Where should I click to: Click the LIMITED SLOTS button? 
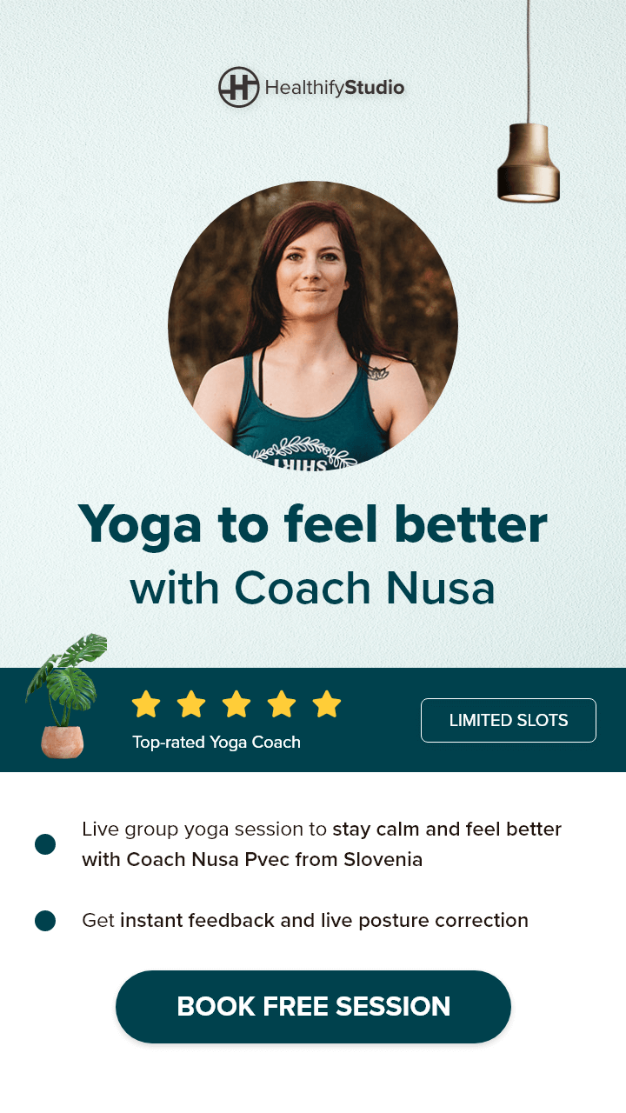(x=509, y=720)
